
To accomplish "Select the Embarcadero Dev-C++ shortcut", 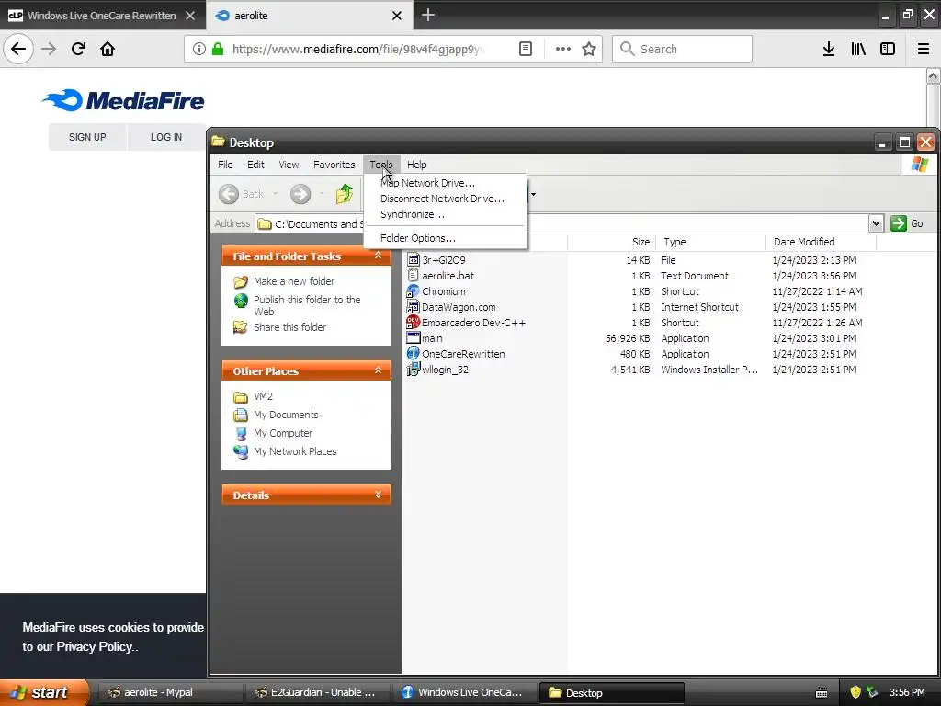I will tap(466, 323).
